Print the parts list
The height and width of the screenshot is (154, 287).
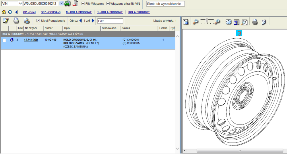(x=16, y=21)
